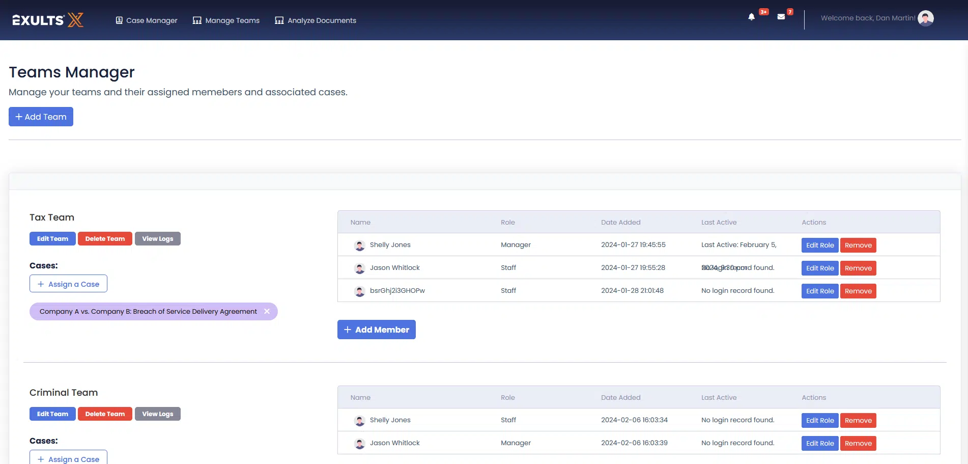Open the notifications bell icon
This screenshot has height=464, width=968.
pyautogui.click(x=751, y=17)
